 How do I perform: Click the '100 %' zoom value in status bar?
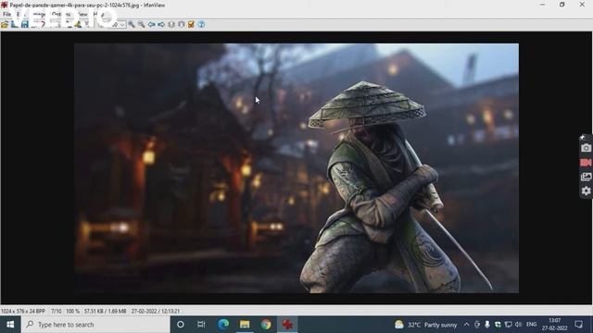pyautogui.click(x=72, y=312)
